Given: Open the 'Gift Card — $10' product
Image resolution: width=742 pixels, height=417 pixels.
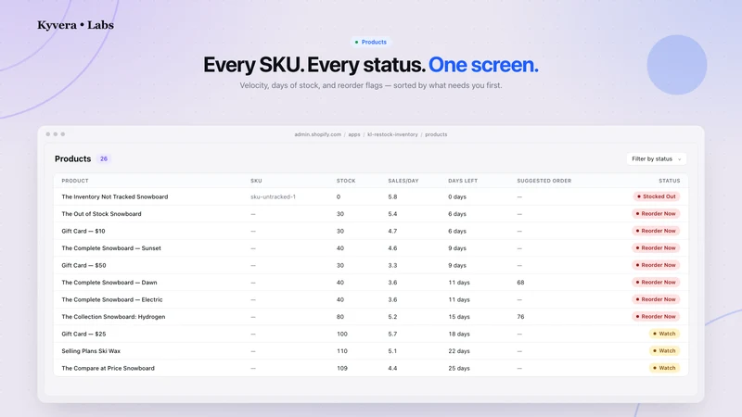Looking at the screenshot, I should click(83, 231).
